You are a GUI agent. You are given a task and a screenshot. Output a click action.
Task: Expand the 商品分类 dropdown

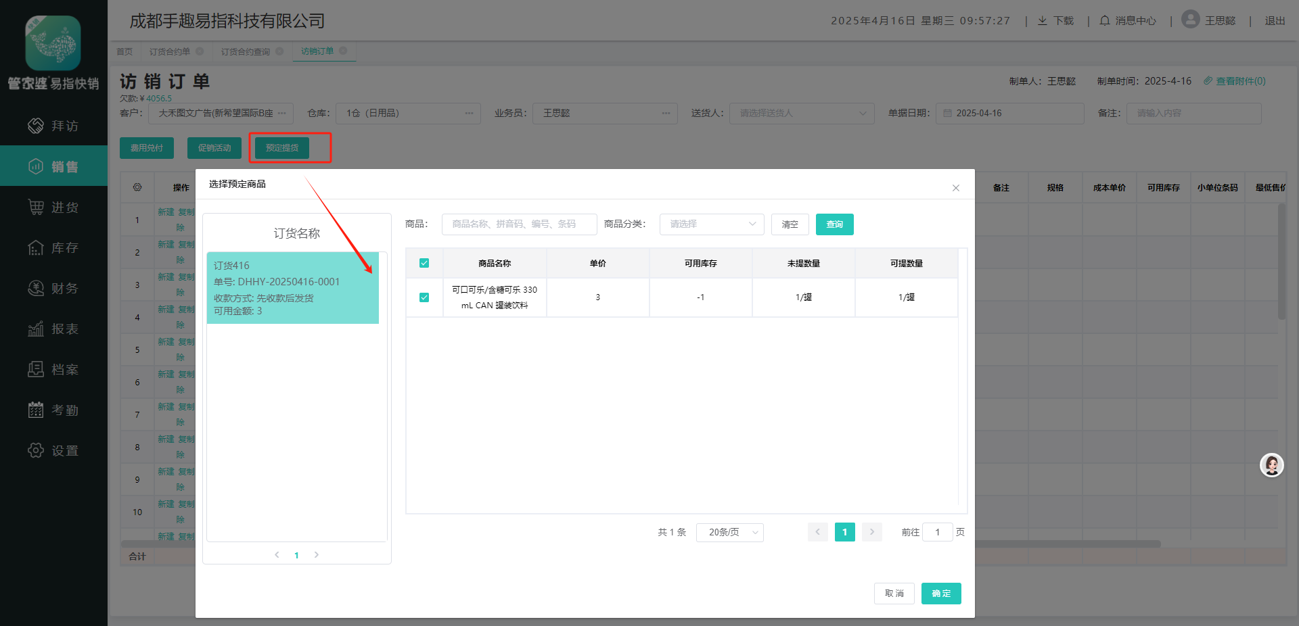point(712,224)
